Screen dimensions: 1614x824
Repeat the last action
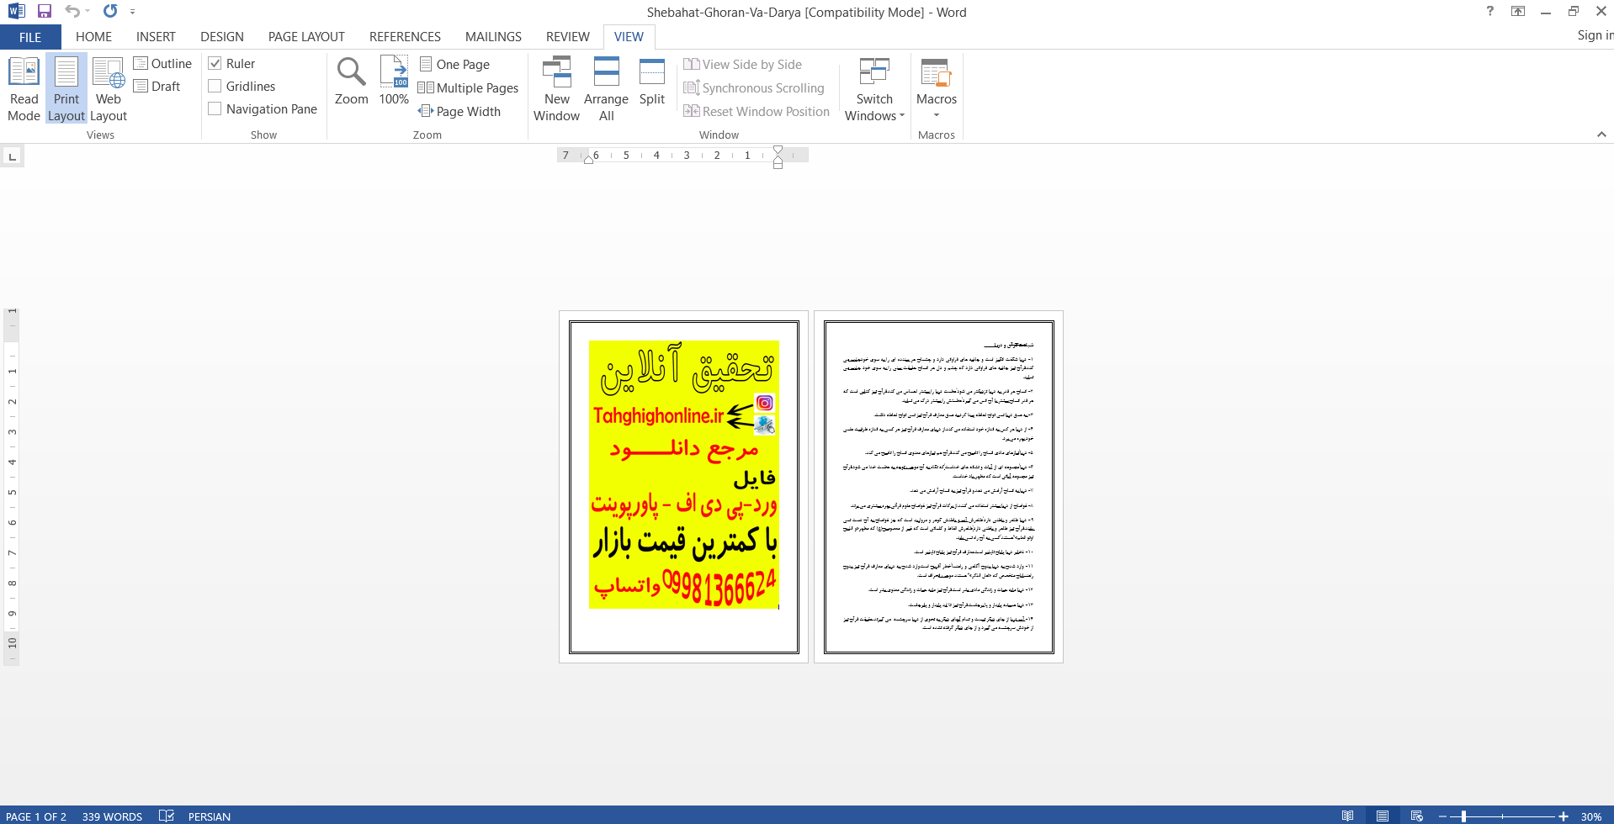click(110, 12)
